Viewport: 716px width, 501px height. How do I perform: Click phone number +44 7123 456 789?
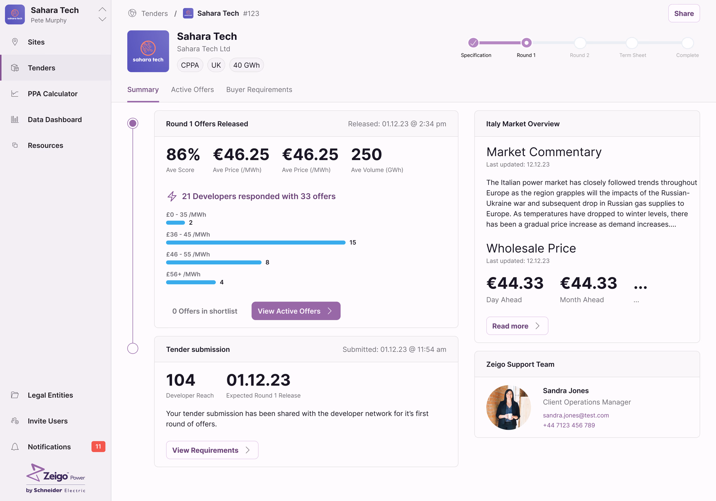tap(569, 425)
